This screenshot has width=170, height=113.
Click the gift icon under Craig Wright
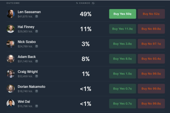[37, 76]
